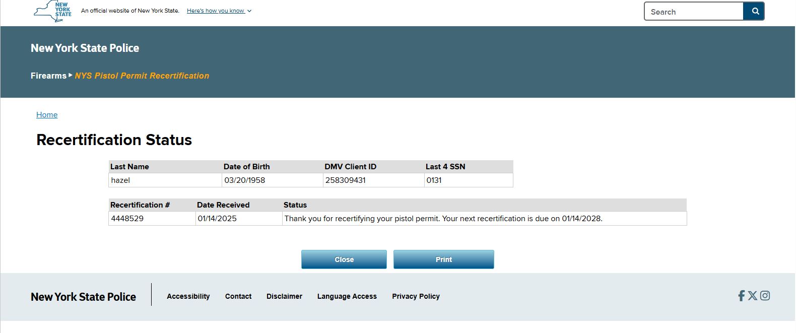Open the X social media icon
The width and height of the screenshot is (796, 333).
[x=753, y=296]
